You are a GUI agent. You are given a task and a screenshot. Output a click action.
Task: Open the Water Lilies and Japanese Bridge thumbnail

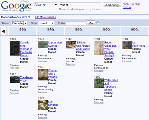coord(99,83)
